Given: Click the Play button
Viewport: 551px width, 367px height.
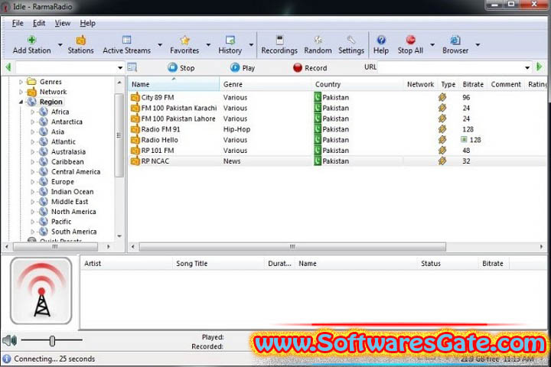Looking at the screenshot, I should pyautogui.click(x=243, y=67).
